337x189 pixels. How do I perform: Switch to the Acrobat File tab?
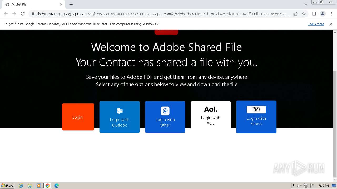tap(34, 4)
